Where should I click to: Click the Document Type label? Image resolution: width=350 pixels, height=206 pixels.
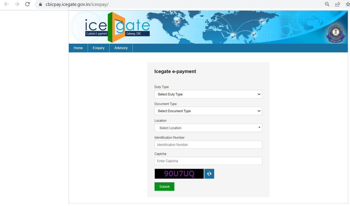click(x=166, y=104)
